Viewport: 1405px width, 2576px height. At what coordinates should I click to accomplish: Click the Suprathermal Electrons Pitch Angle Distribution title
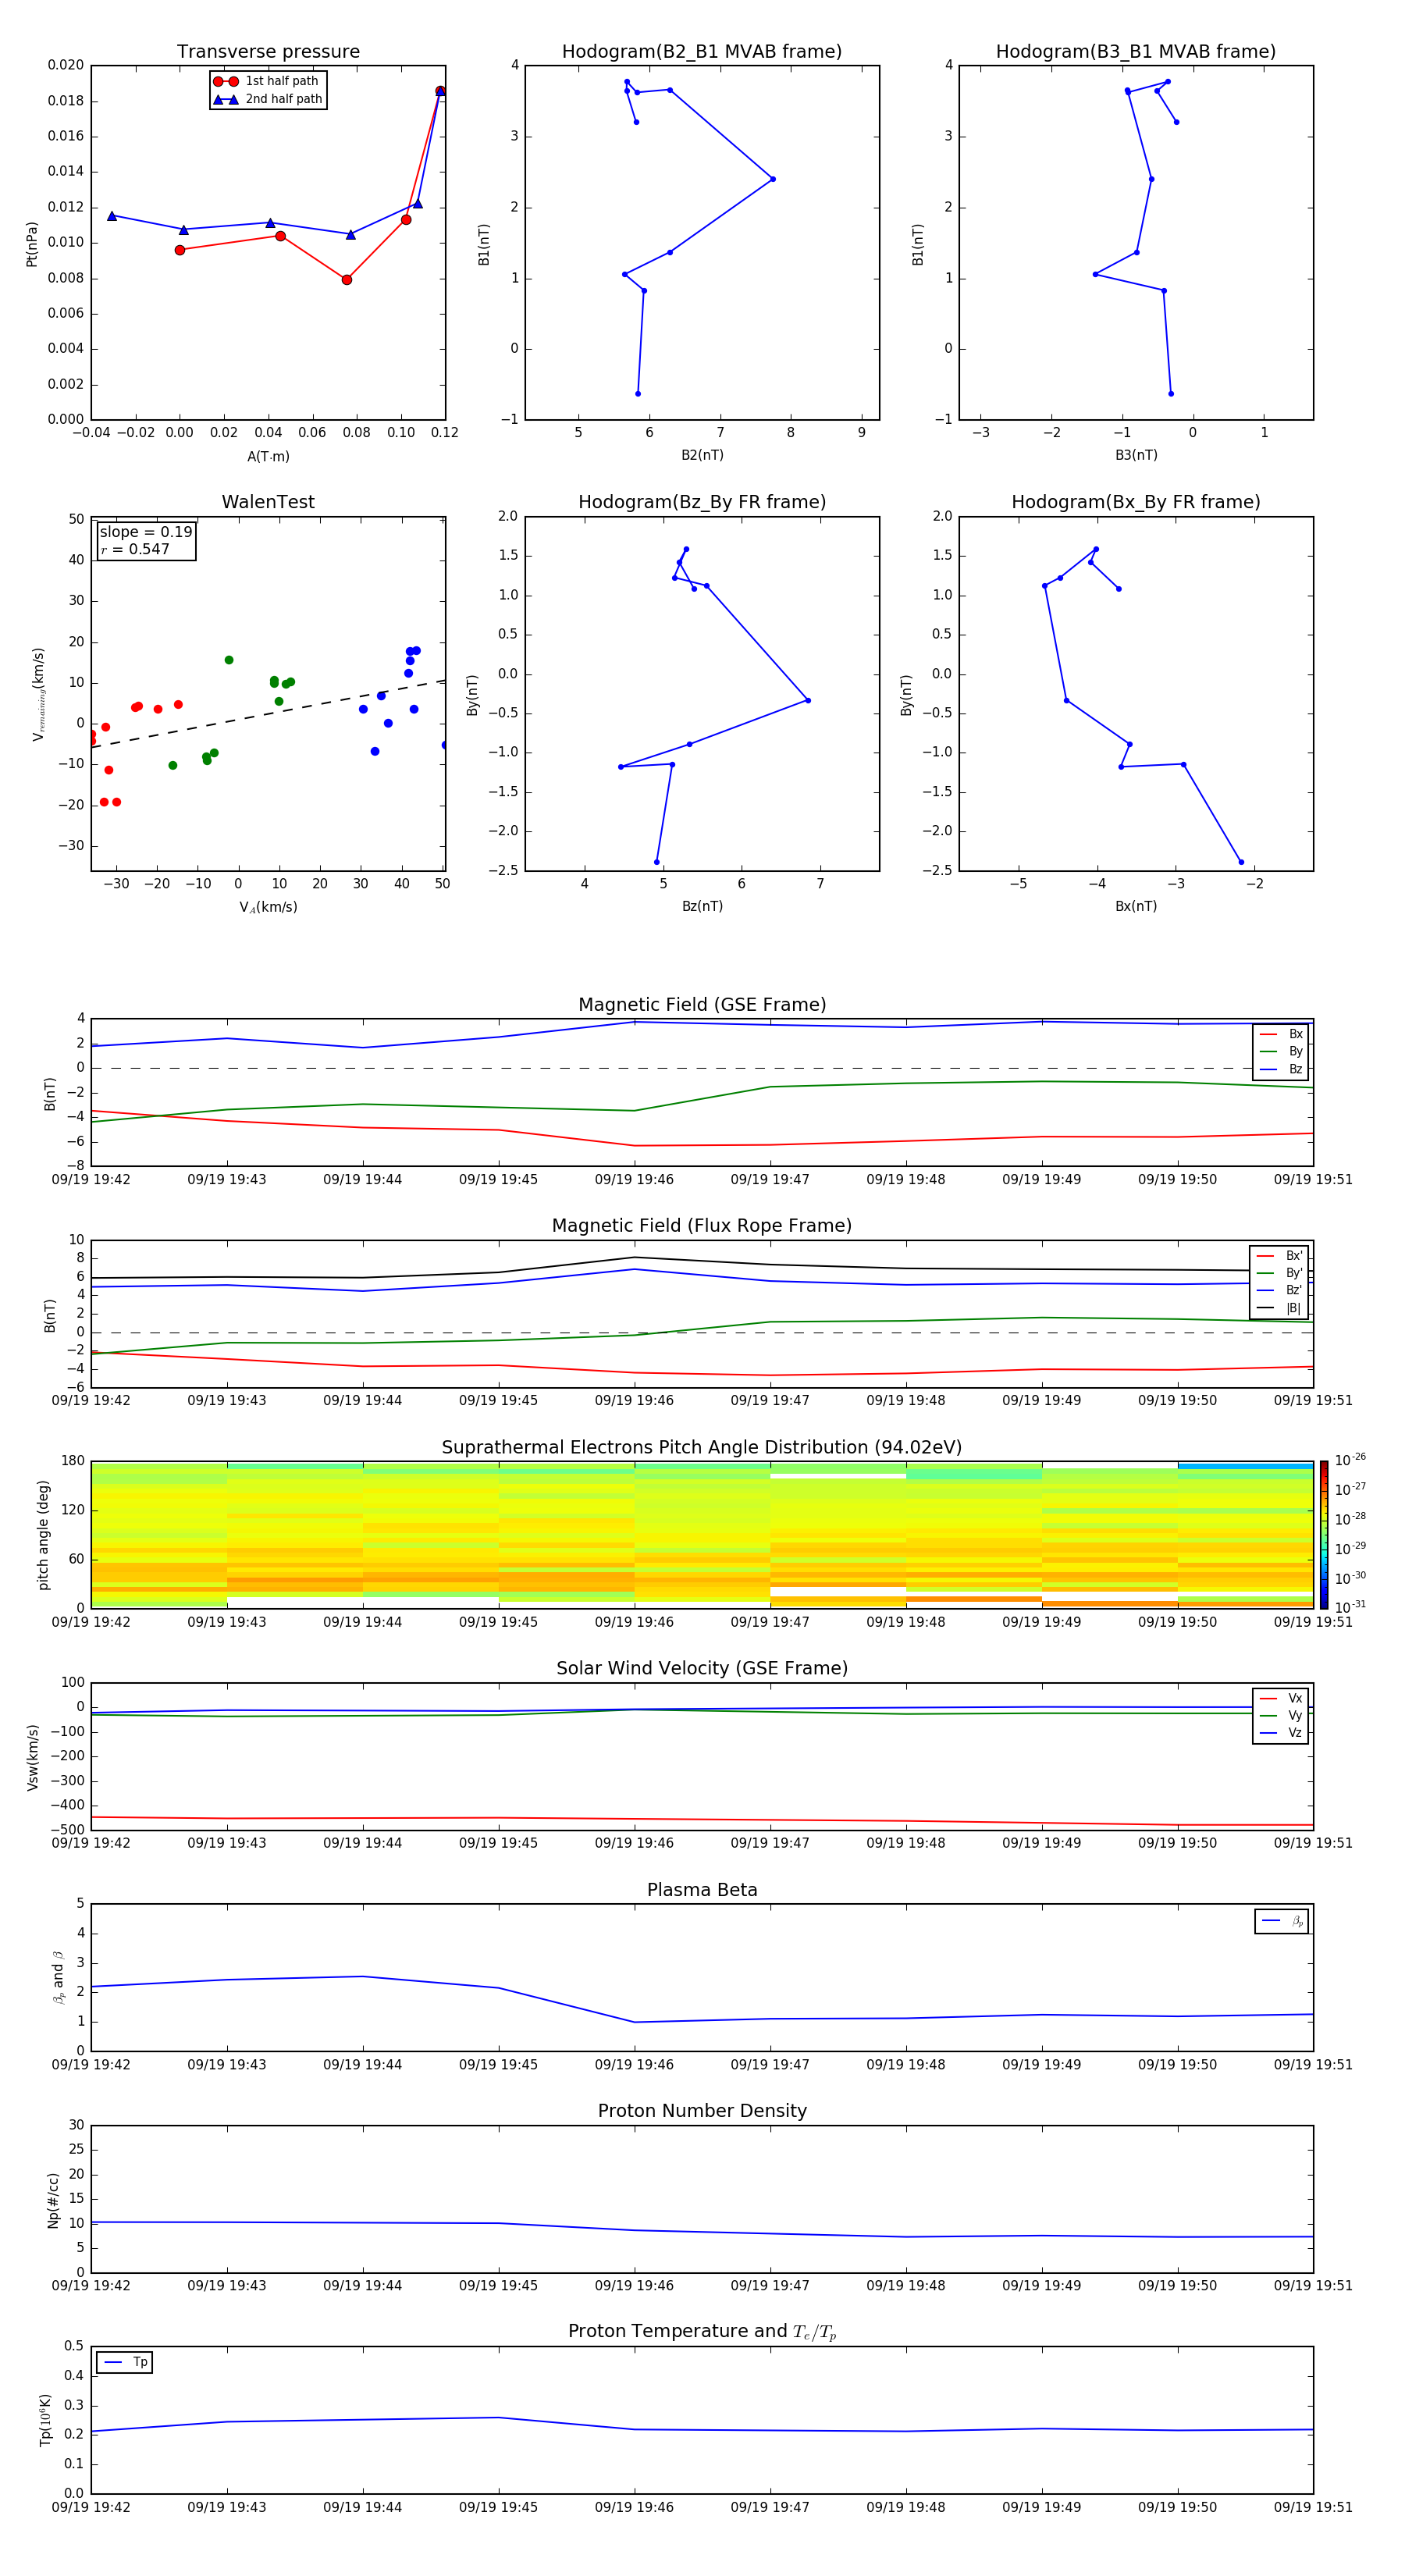[702, 1448]
